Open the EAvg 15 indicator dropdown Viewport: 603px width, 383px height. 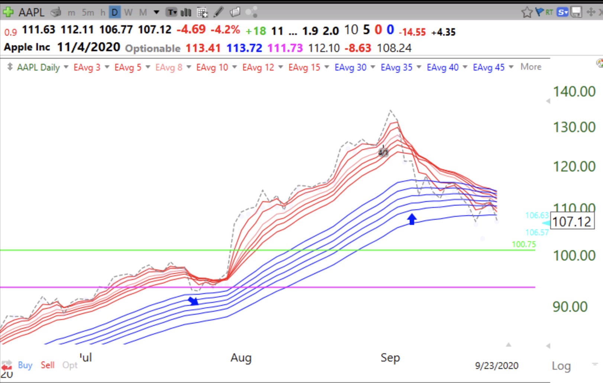(x=327, y=67)
